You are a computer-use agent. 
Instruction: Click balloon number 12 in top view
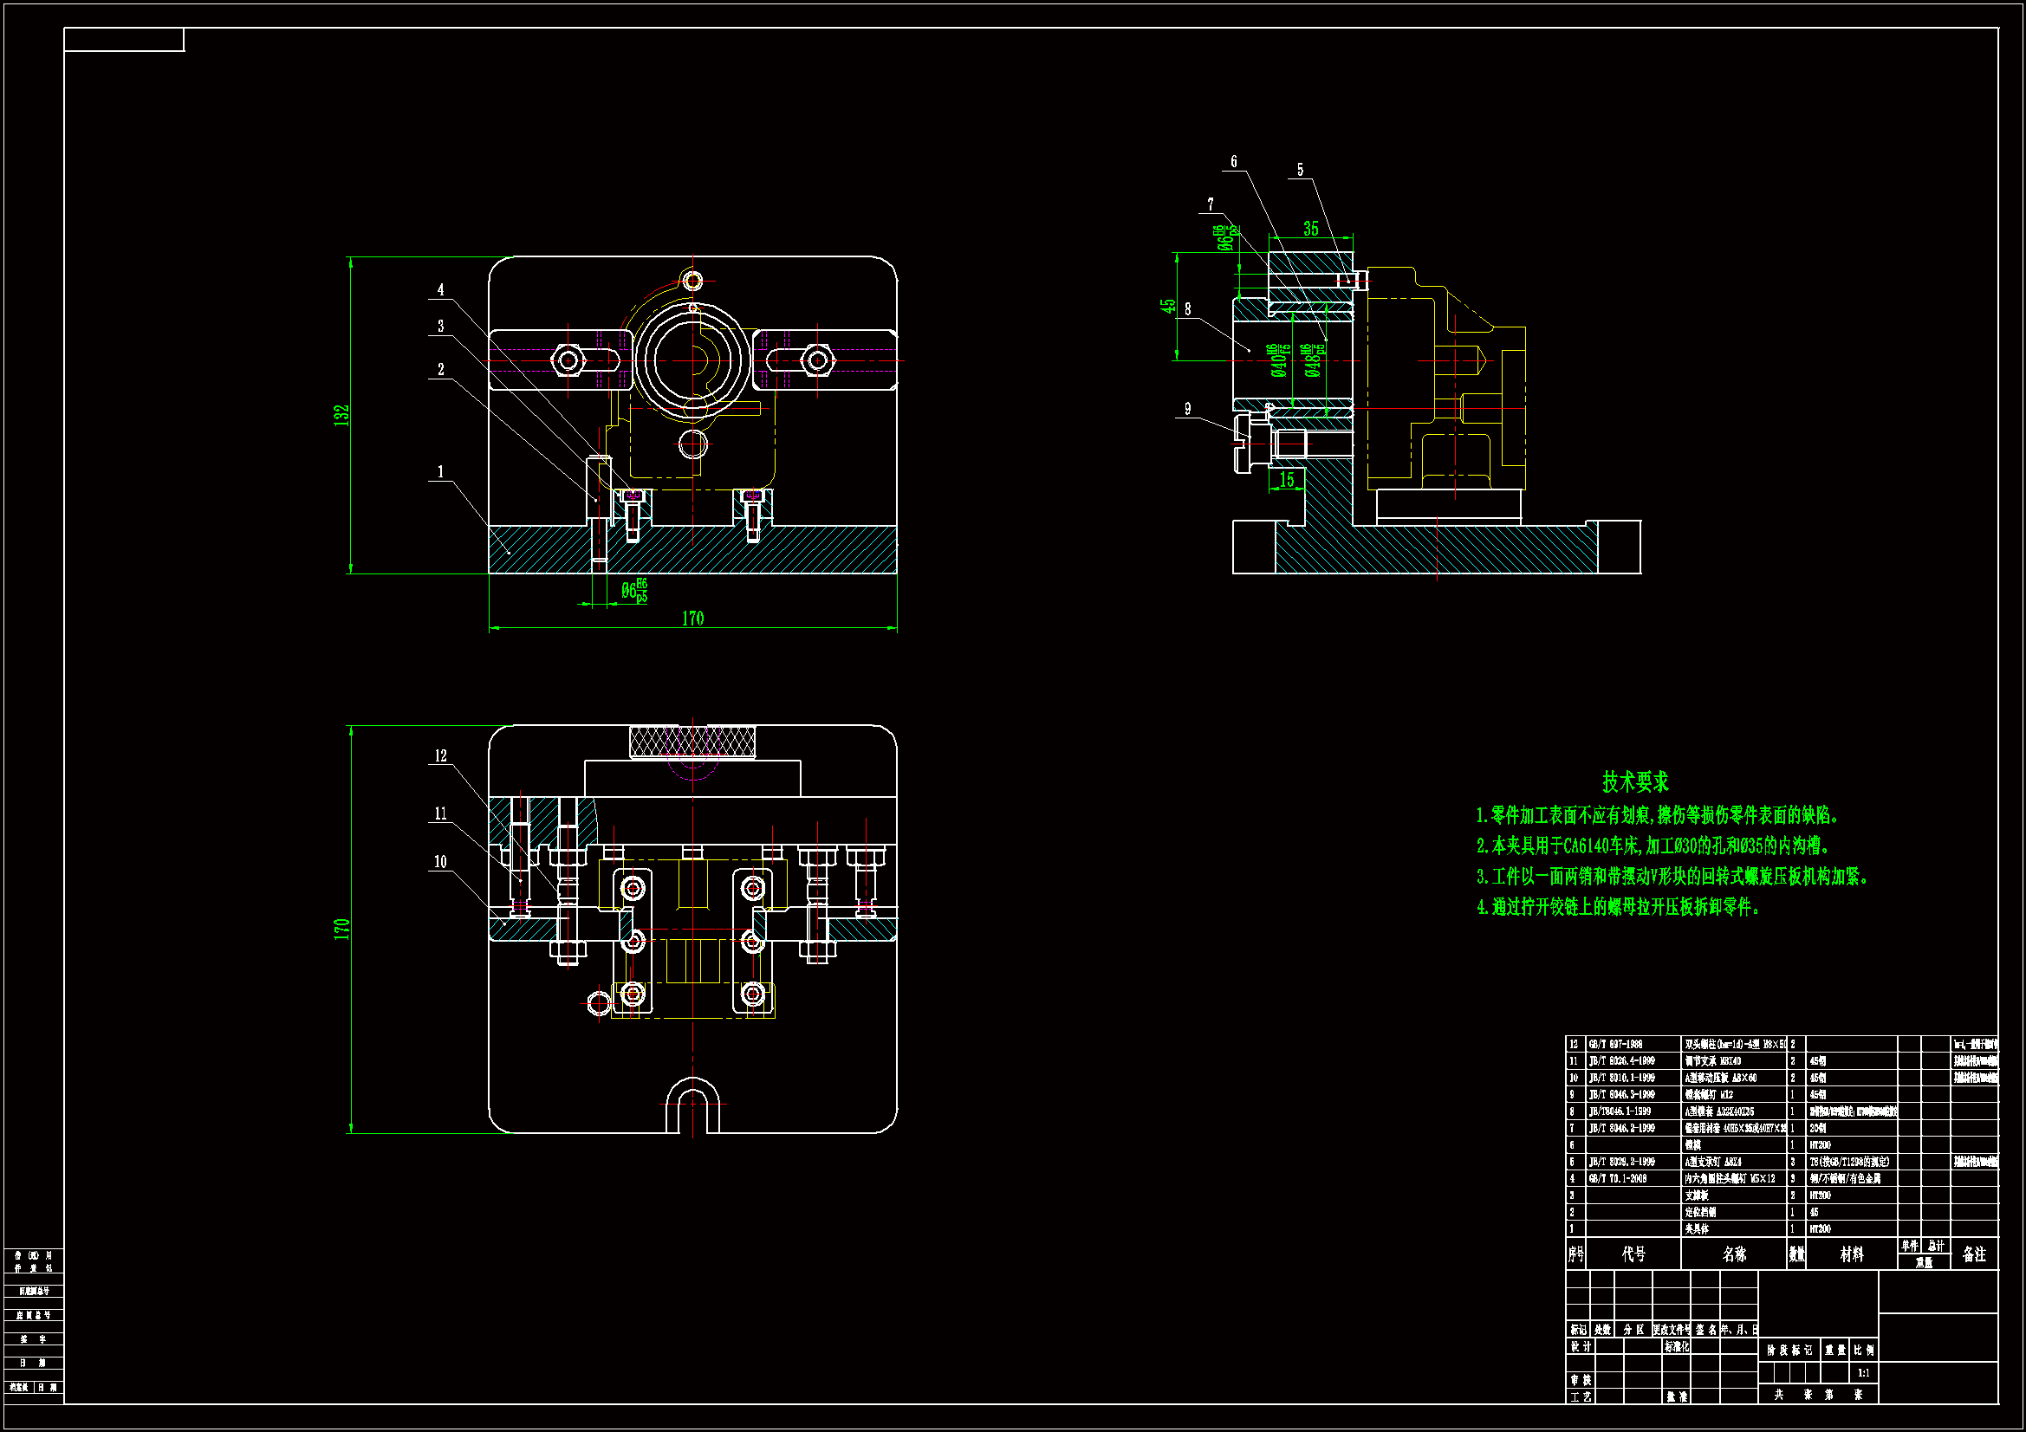tap(441, 756)
